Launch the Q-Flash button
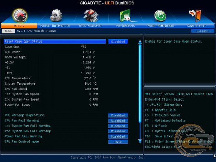216x162 pixels. click(202, 31)
